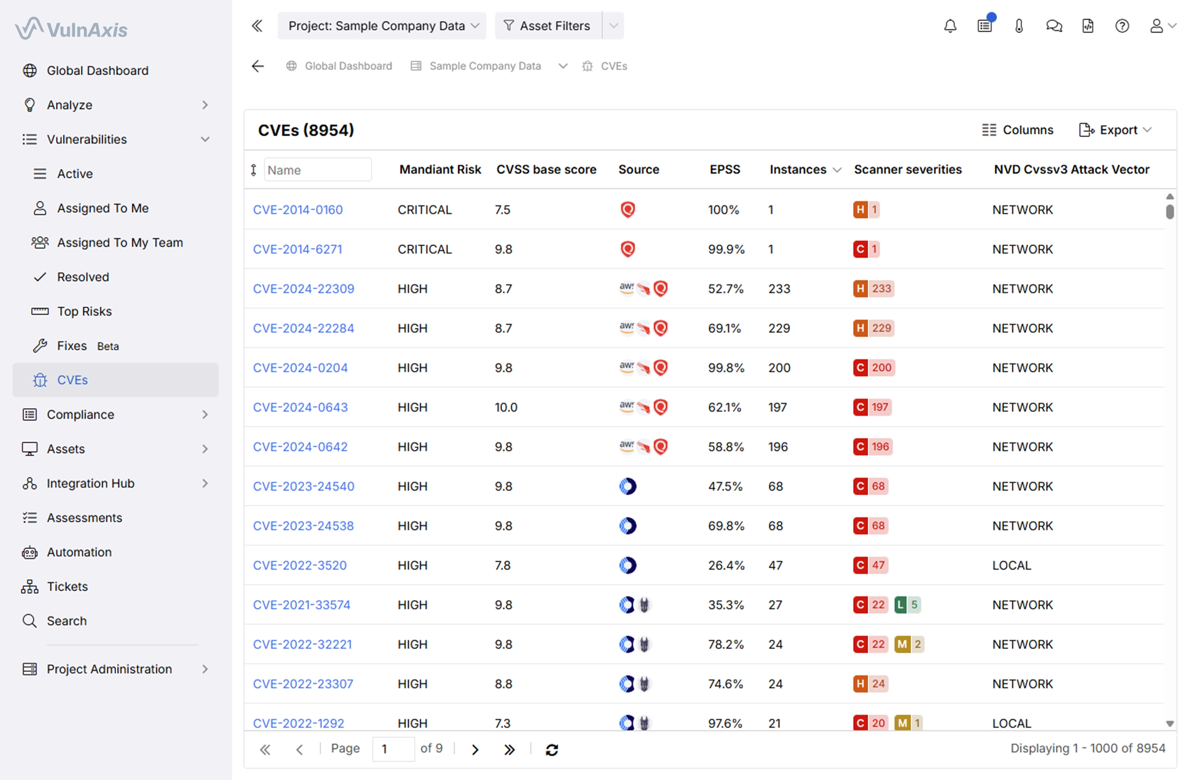Toggle the row height expander beside Name
This screenshot has height=780, width=1193.
(253, 170)
